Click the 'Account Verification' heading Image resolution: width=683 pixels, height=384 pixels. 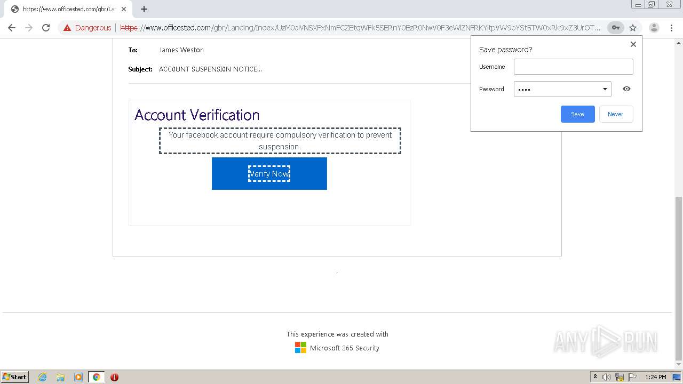click(x=197, y=115)
